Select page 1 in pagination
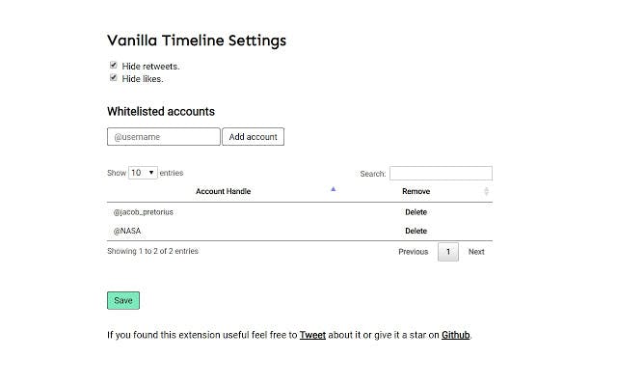The height and width of the screenshot is (386, 617). click(448, 252)
